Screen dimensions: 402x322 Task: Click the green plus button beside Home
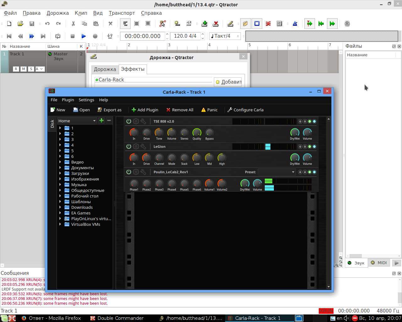[101, 121]
